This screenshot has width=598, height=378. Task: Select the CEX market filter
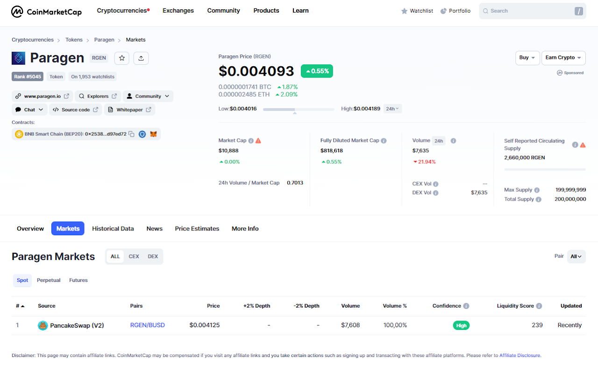(134, 256)
